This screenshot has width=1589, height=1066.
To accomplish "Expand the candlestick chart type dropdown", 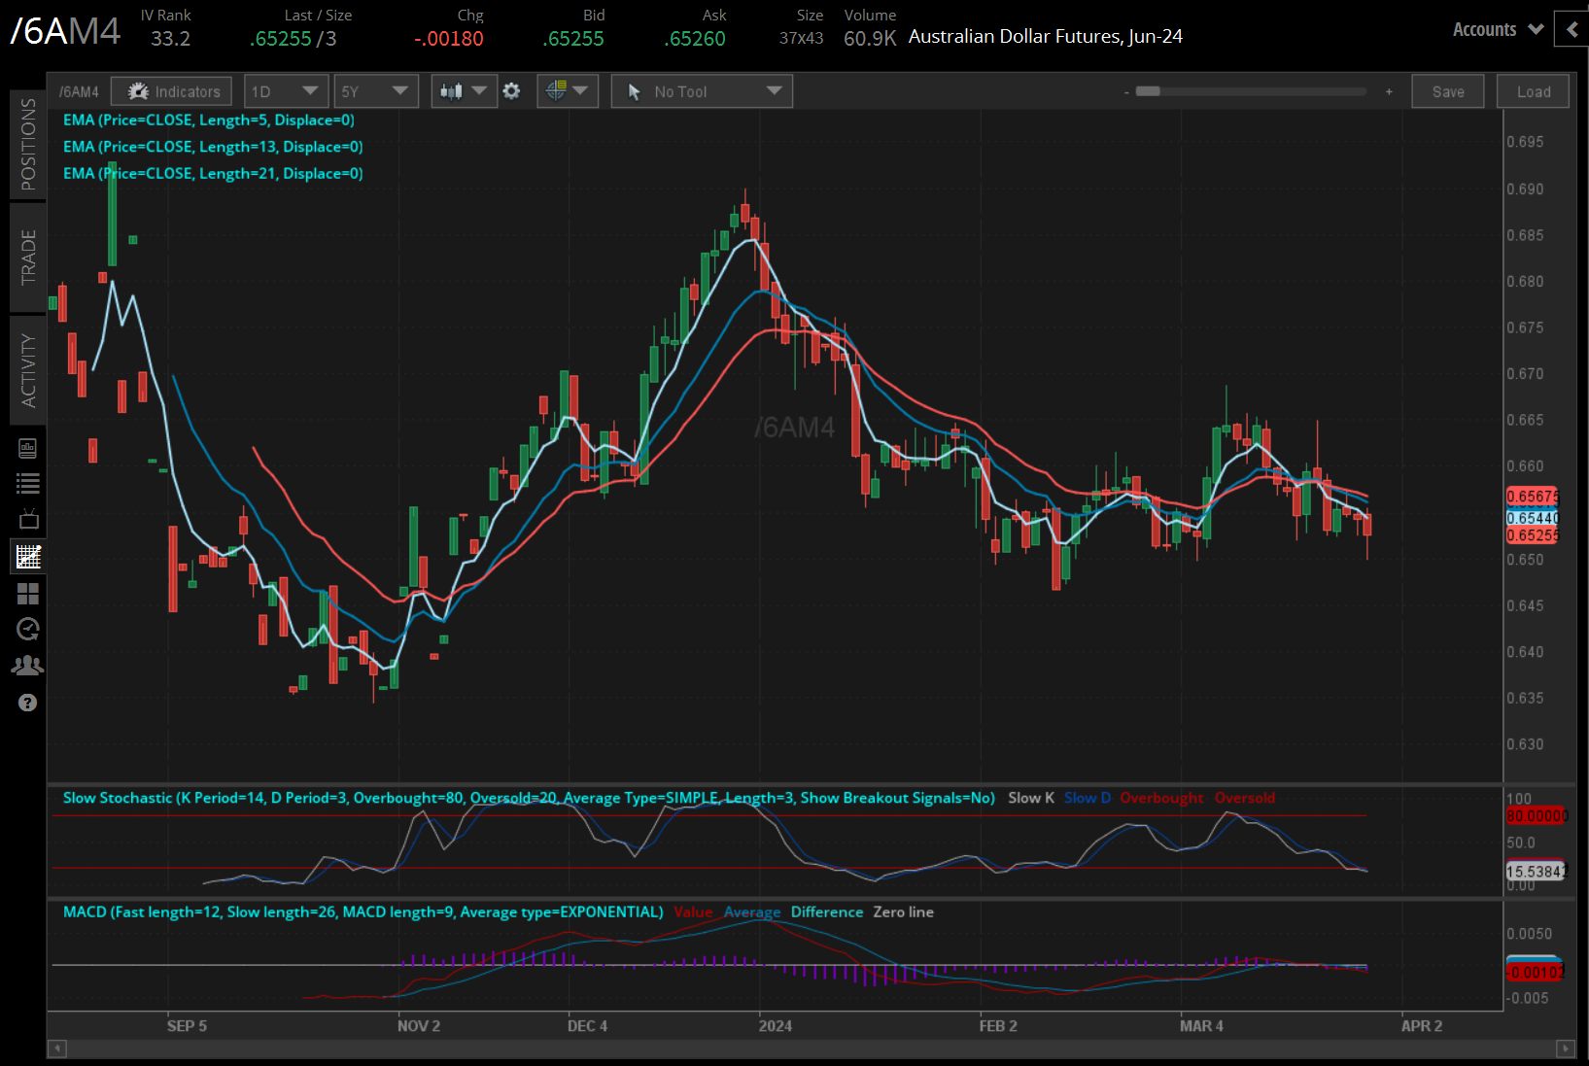I will coord(464,91).
